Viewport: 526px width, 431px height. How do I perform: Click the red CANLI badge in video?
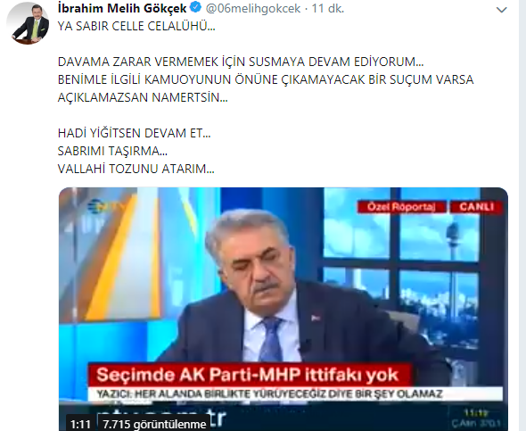coord(476,207)
